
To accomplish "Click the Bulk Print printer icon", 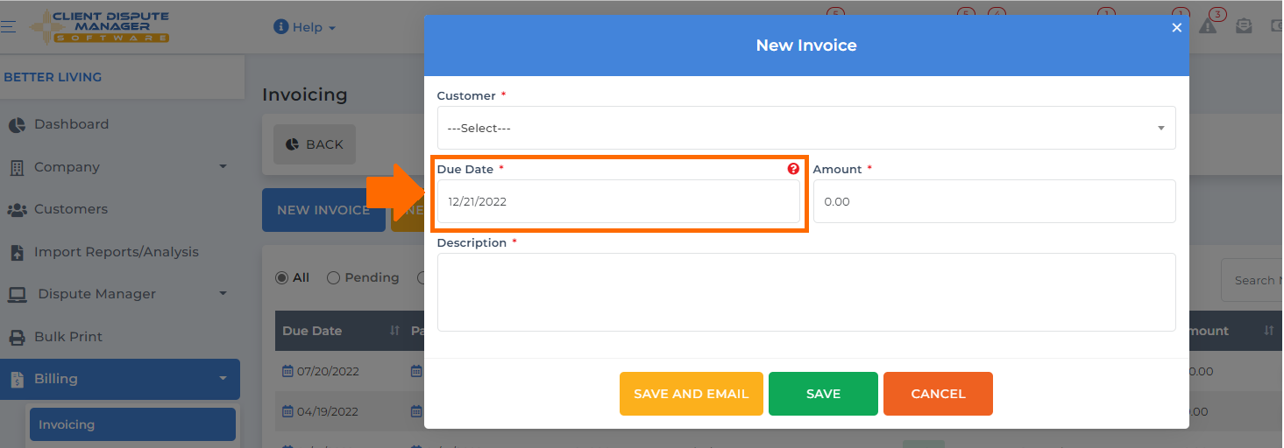I will 17,337.
